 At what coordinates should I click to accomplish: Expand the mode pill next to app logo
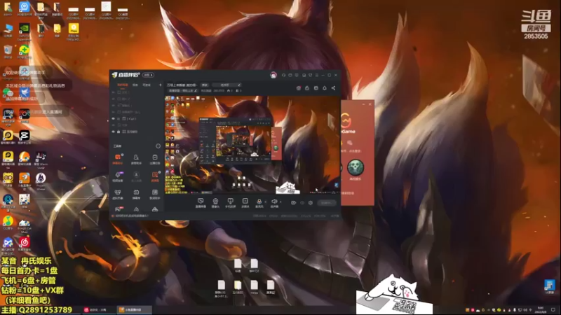click(148, 75)
